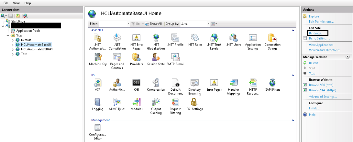
Task: Open the .NET Profile feature
Action: [x=175, y=40]
